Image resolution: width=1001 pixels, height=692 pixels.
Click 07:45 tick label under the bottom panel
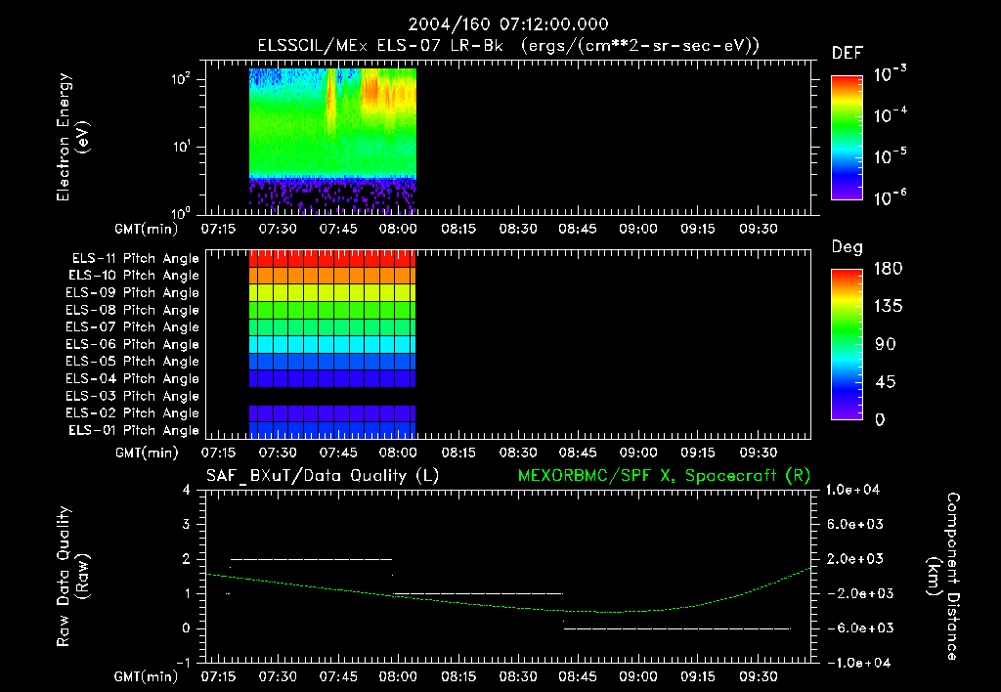[x=337, y=676]
